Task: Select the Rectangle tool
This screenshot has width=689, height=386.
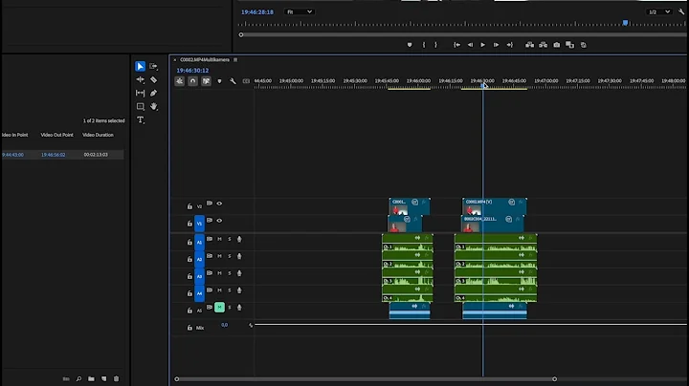Action: pos(140,107)
